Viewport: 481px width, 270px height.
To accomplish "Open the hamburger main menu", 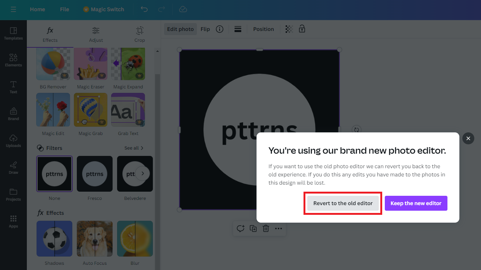I will pos(13,9).
